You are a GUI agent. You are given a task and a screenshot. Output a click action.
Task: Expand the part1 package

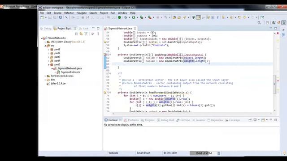48,50
